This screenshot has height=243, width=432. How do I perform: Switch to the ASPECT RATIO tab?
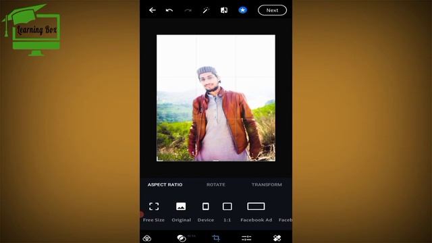point(165,184)
